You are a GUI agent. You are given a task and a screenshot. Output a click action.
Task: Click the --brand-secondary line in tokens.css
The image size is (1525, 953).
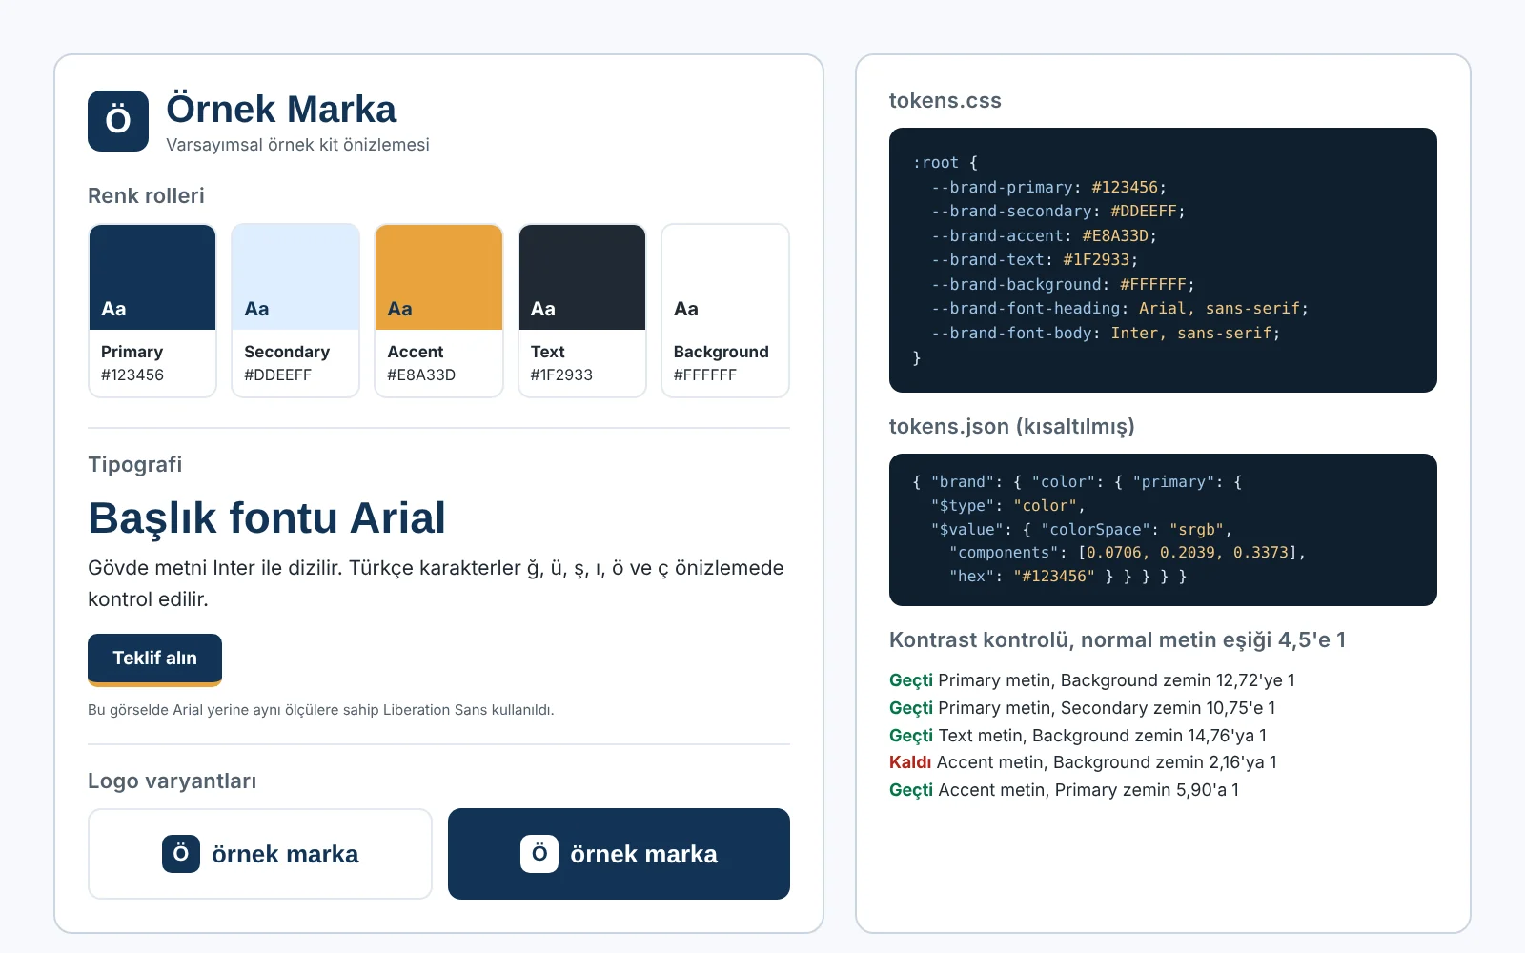[x=1058, y=212]
